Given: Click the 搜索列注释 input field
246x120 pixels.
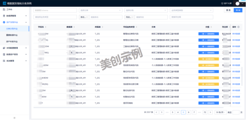Looking at the screenshot, I should click(x=191, y=17).
